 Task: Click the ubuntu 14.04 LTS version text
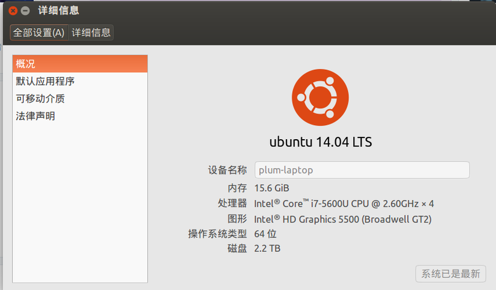coord(320,142)
